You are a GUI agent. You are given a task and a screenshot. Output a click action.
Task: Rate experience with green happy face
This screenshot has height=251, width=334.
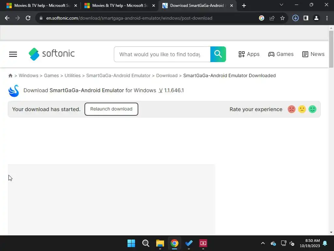(312, 109)
